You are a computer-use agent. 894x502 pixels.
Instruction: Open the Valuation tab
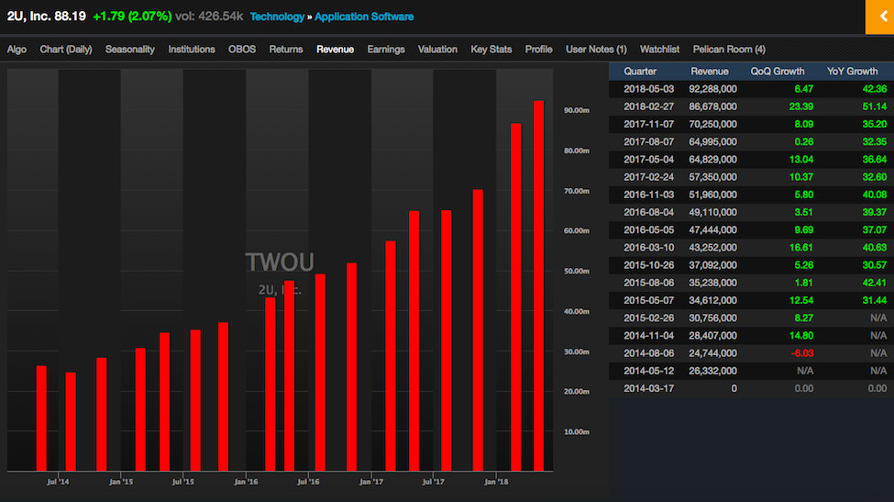[437, 50]
